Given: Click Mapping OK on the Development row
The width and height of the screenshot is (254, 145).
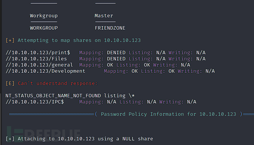Looking at the screenshot, I should (135, 71).
